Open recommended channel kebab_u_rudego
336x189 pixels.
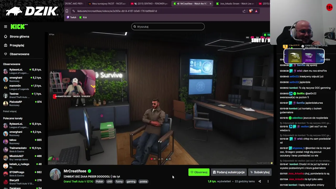point(22,166)
